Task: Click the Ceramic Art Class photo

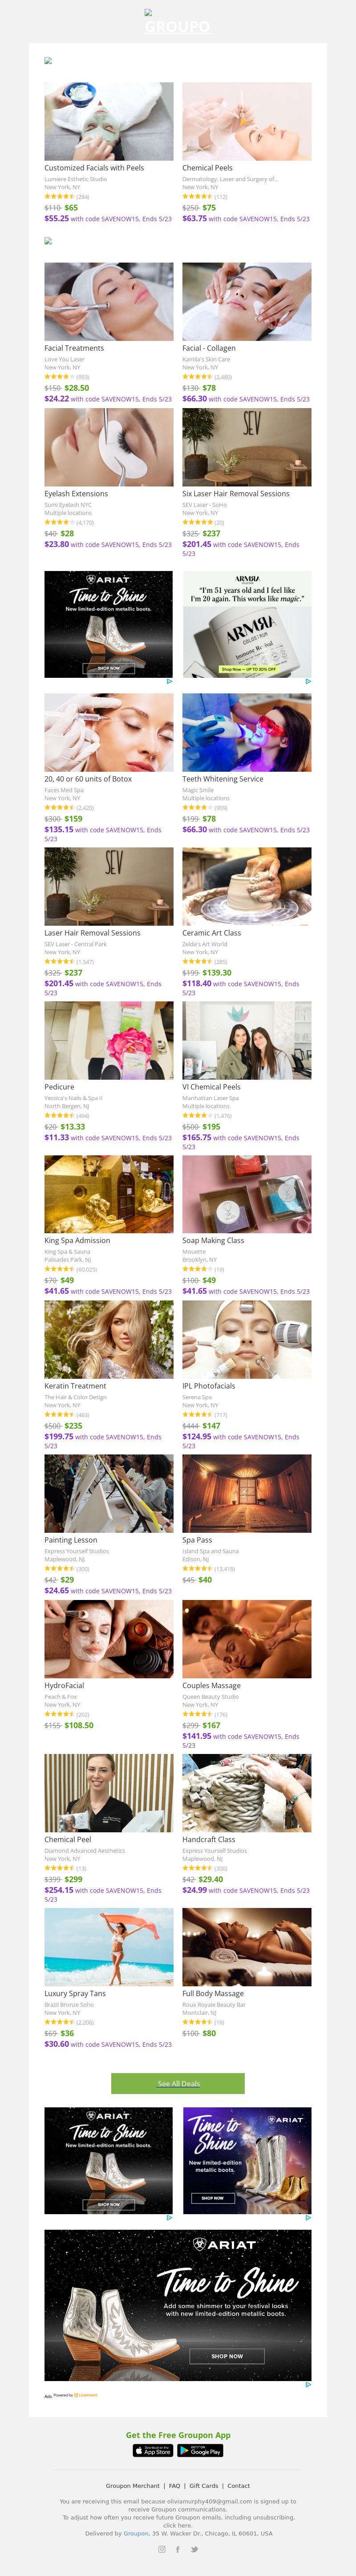Action: pyautogui.click(x=246, y=886)
